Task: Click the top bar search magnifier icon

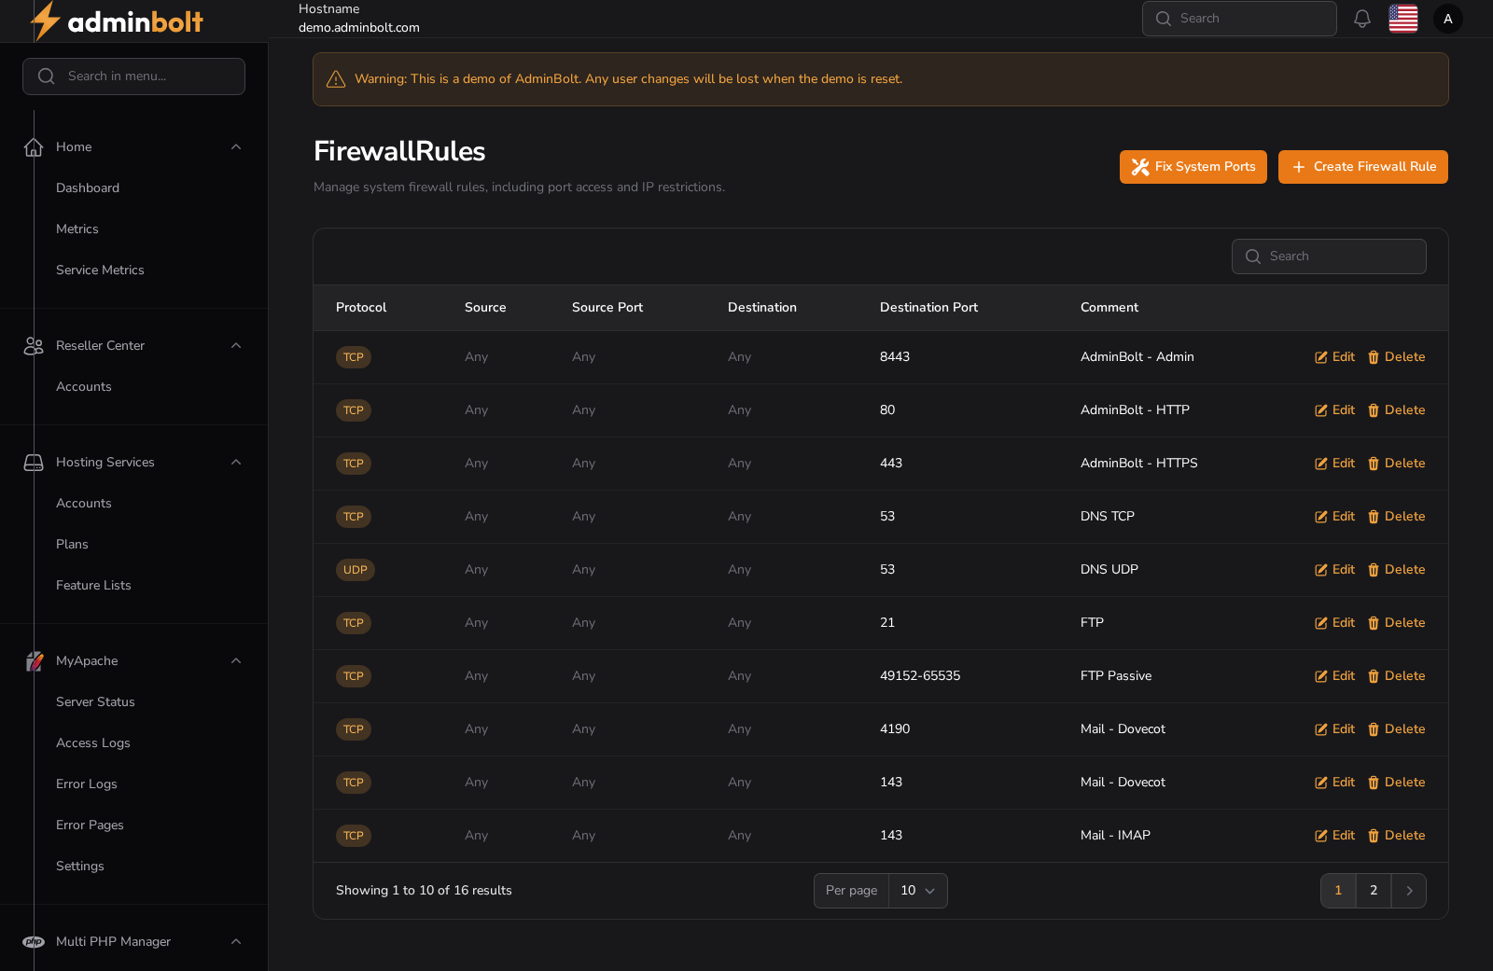Action: 1164,19
